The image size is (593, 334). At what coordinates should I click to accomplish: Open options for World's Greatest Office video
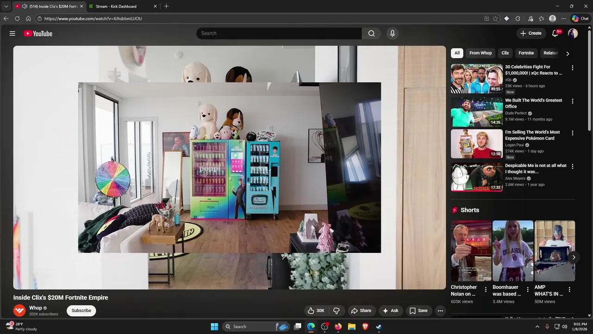(x=572, y=101)
